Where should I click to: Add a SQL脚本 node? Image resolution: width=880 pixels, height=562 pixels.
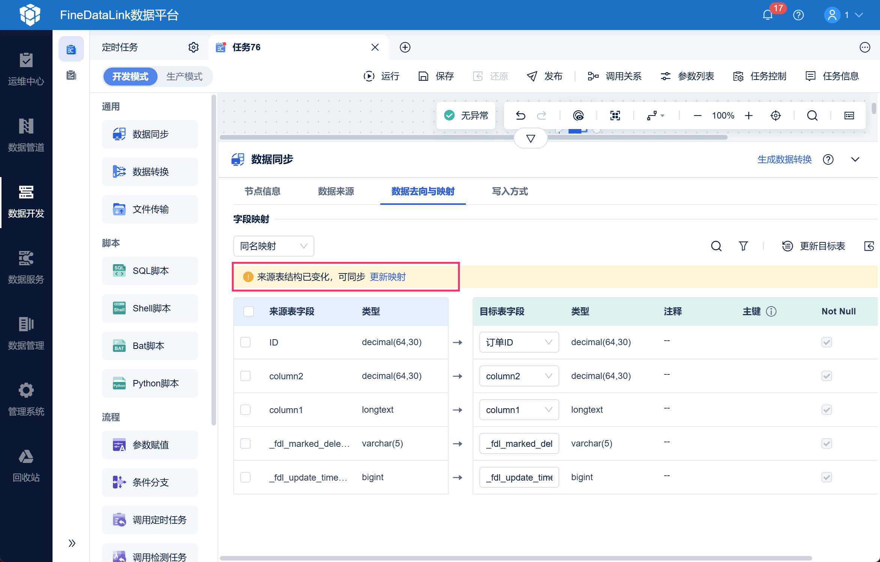[x=150, y=271]
